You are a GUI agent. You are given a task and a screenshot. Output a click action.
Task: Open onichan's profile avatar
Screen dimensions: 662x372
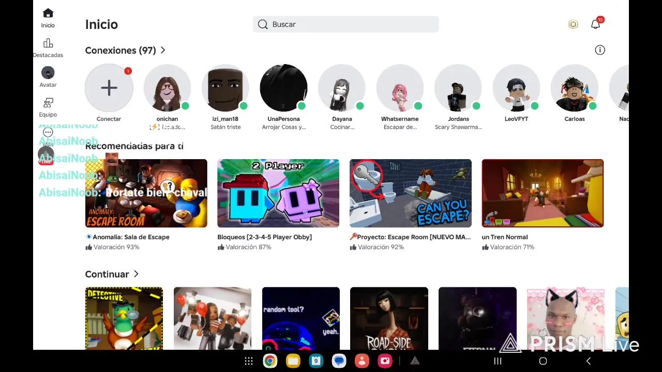pos(167,88)
